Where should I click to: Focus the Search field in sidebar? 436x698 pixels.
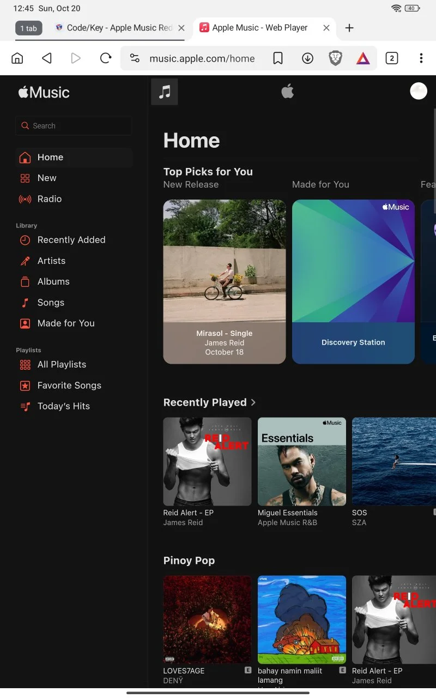pyautogui.click(x=74, y=125)
